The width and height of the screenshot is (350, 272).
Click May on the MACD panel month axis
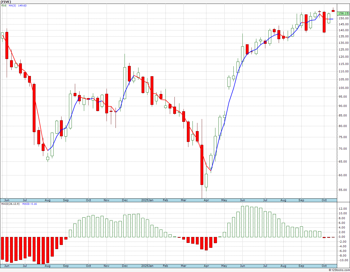tap(224, 266)
